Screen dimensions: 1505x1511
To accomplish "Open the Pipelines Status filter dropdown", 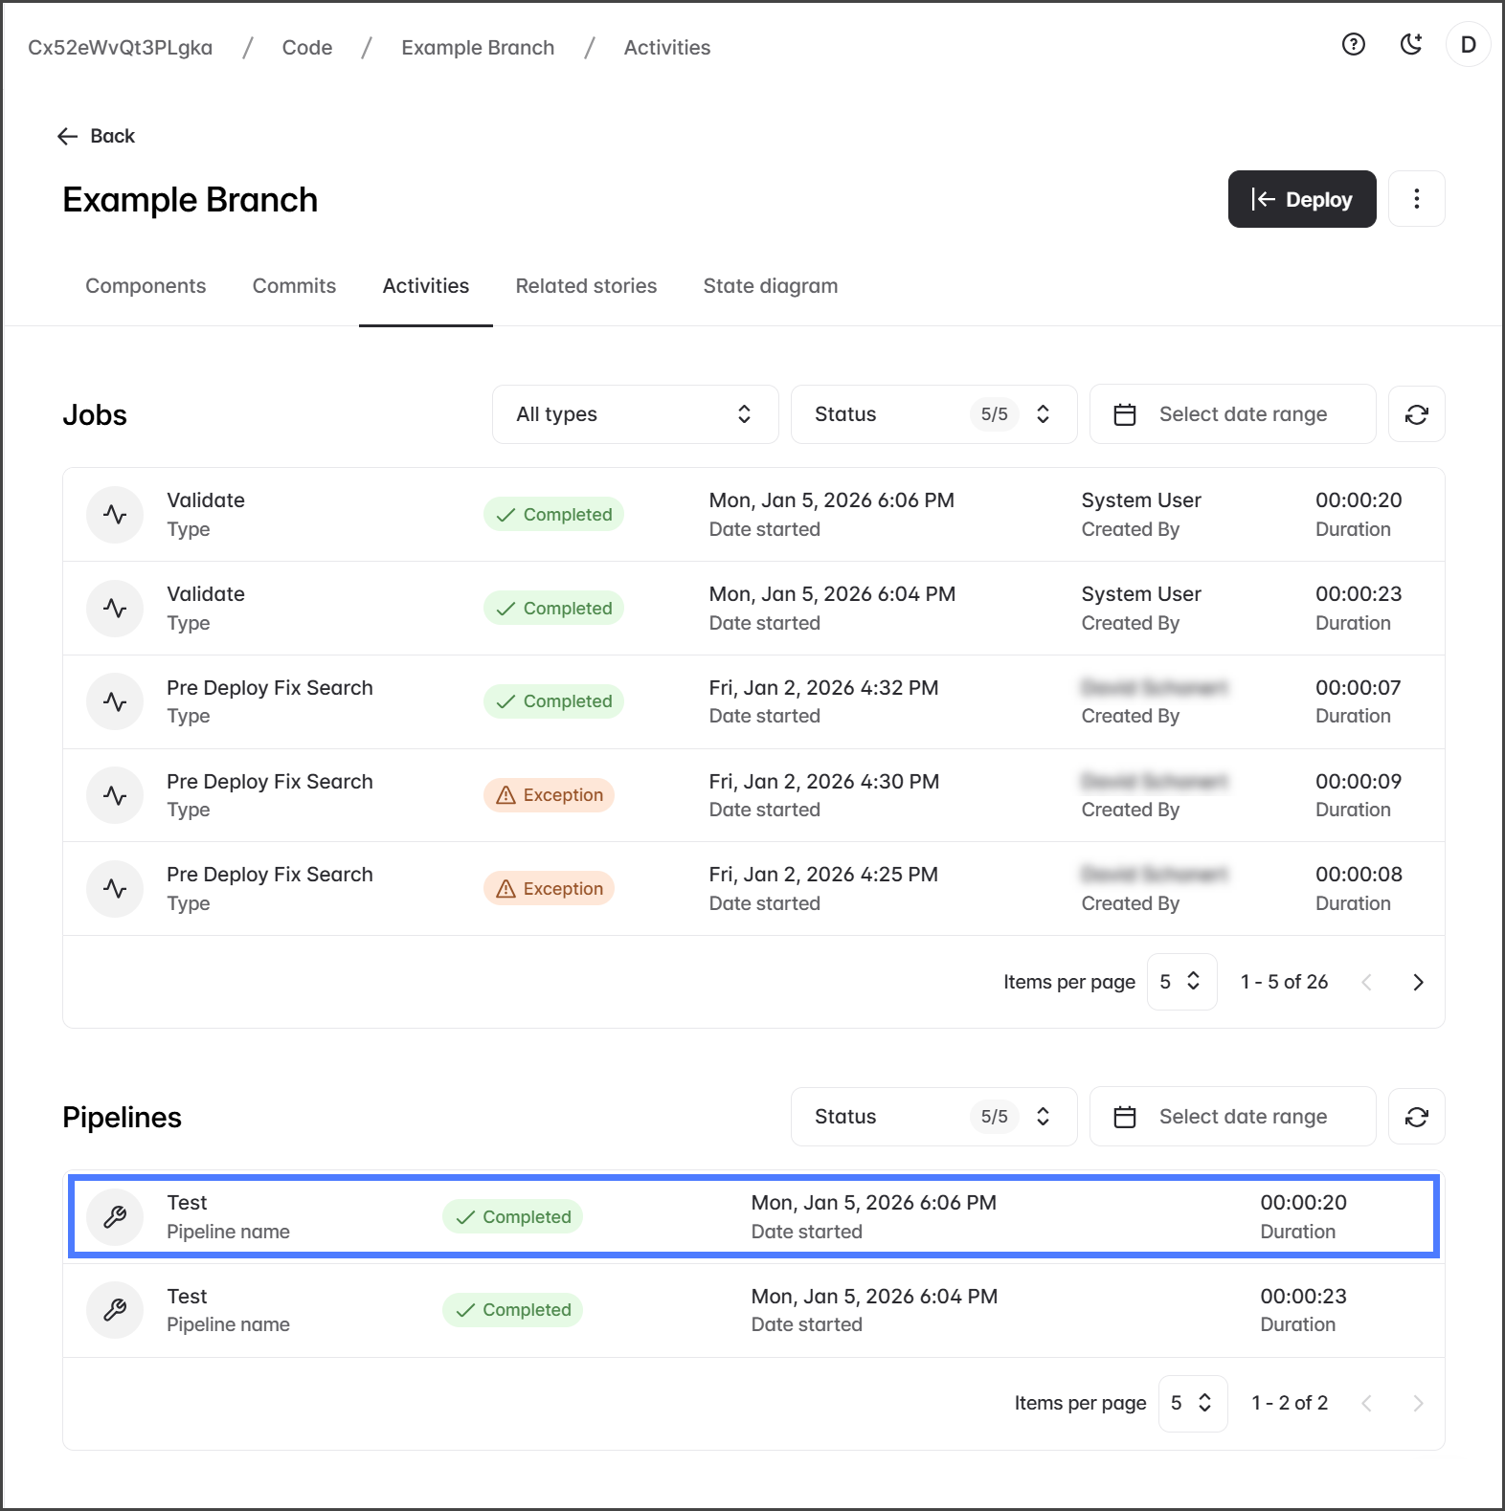I will coord(933,1117).
